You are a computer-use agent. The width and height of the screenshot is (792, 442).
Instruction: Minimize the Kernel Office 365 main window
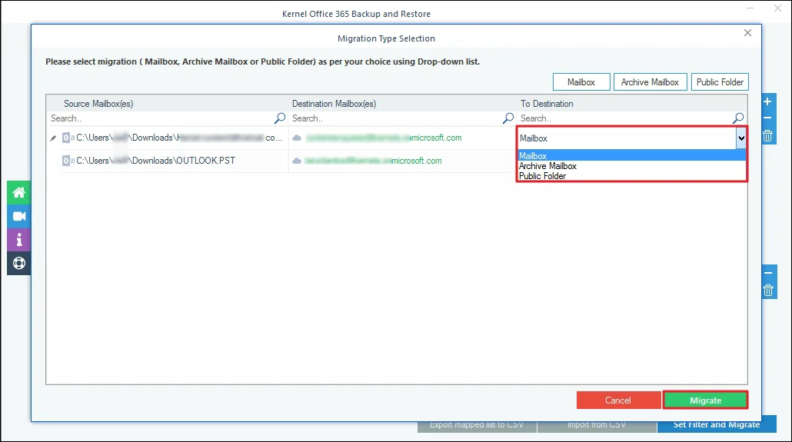[x=750, y=8]
